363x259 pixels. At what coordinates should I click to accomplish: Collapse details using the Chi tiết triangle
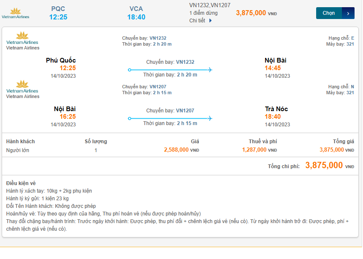click(x=211, y=20)
